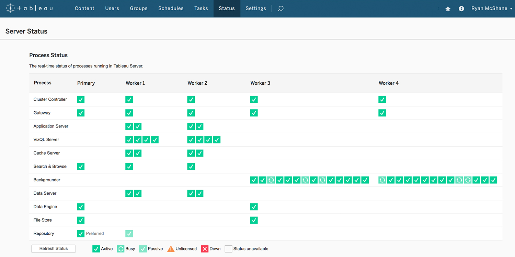Click first Backgrounder busy icon under Worker 4
This screenshot has height=257, width=515.
pos(382,180)
